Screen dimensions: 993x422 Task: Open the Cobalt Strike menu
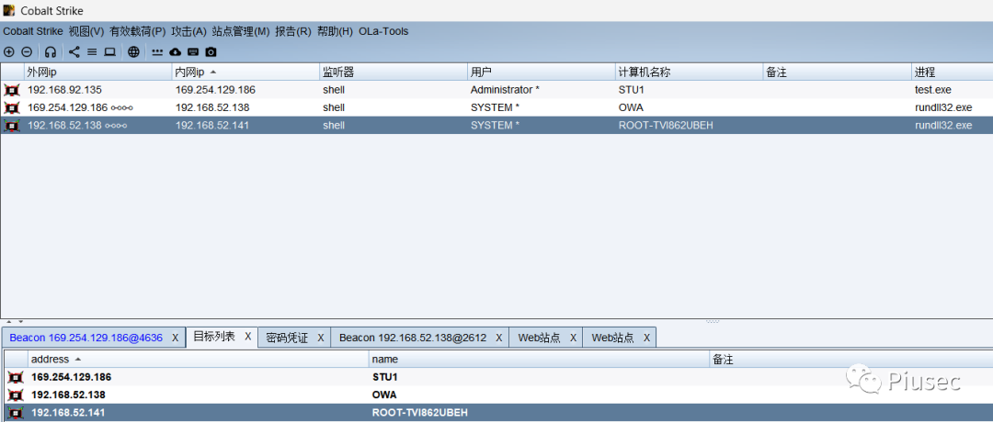33,31
